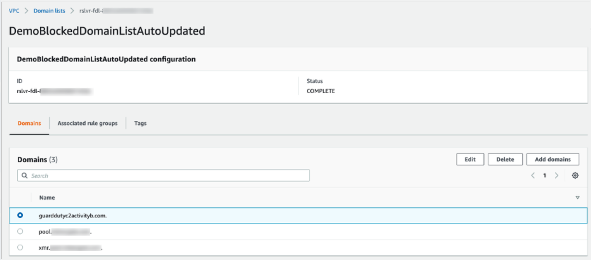Click the Edit button for the selected domain
The width and height of the screenshot is (591, 260).
click(470, 159)
